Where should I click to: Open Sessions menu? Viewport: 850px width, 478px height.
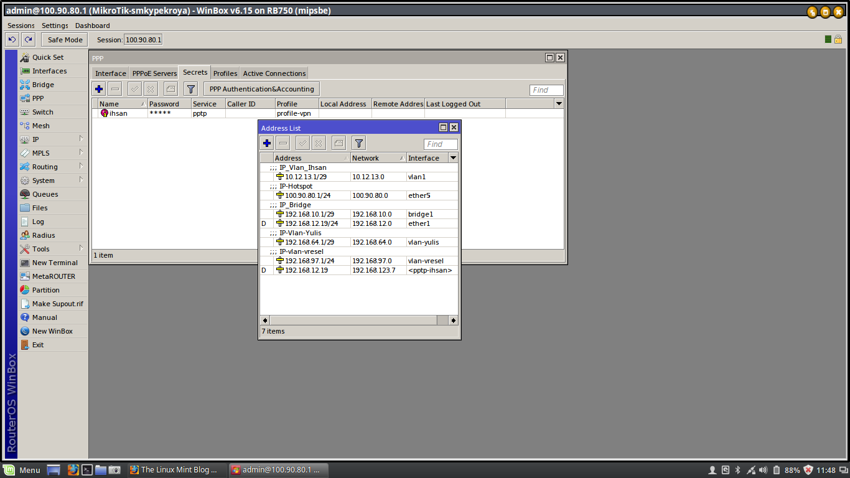click(x=21, y=26)
